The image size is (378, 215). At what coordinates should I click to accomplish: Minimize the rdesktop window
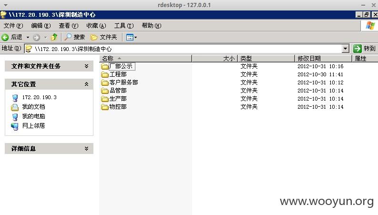[x=363, y=5]
